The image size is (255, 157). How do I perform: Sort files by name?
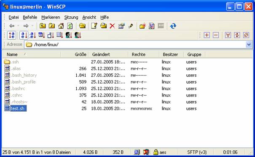point(24,35)
